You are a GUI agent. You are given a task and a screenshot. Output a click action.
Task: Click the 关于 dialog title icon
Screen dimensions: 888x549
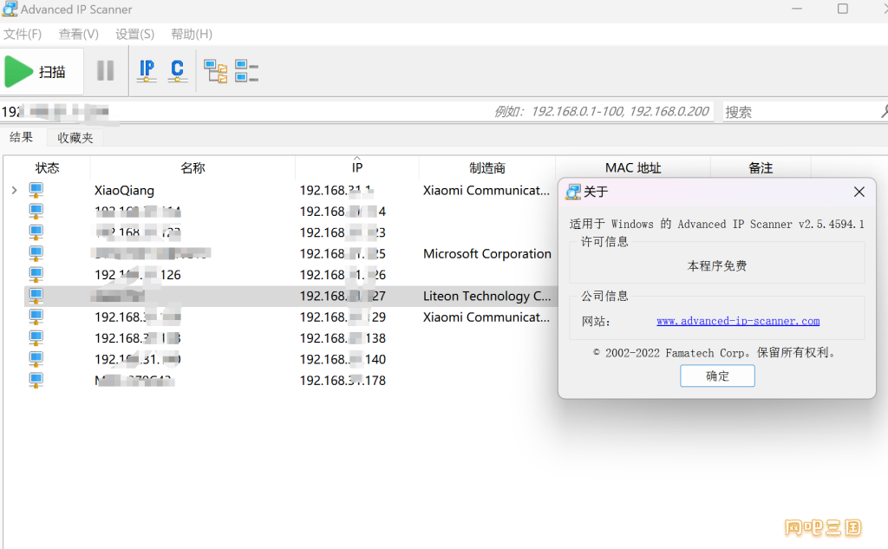coord(573,192)
